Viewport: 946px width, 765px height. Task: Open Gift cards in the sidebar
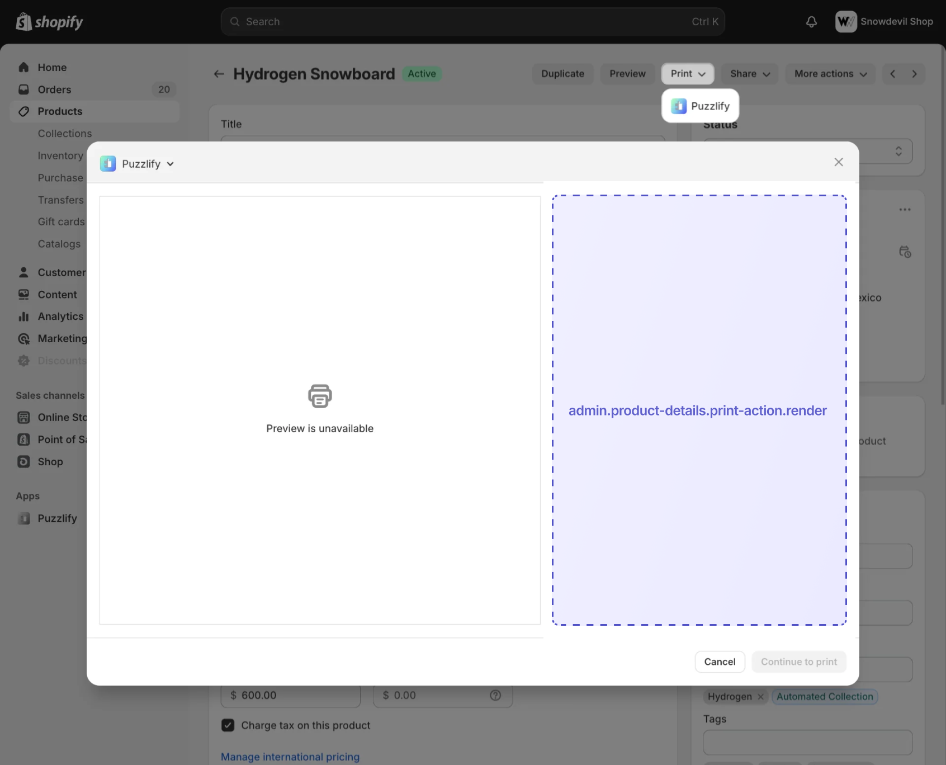point(62,222)
